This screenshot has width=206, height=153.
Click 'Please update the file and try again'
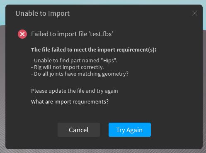pyautogui.click(x=75, y=91)
